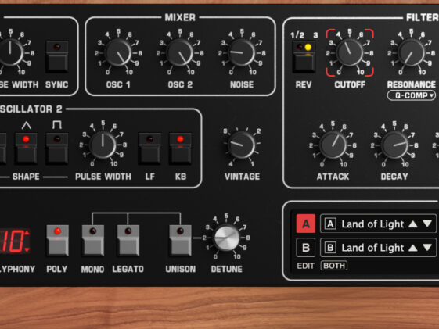Toggle Oscillator 2 pulse shape switch

coord(57,148)
